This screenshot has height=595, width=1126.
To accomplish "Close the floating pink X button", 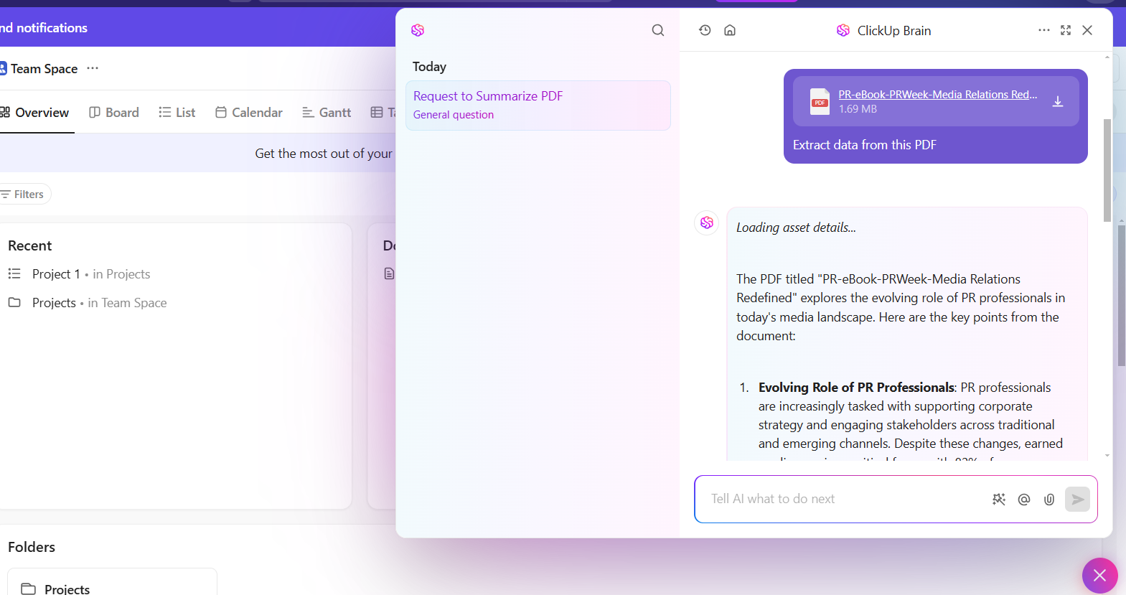I will pos(1099,575).
